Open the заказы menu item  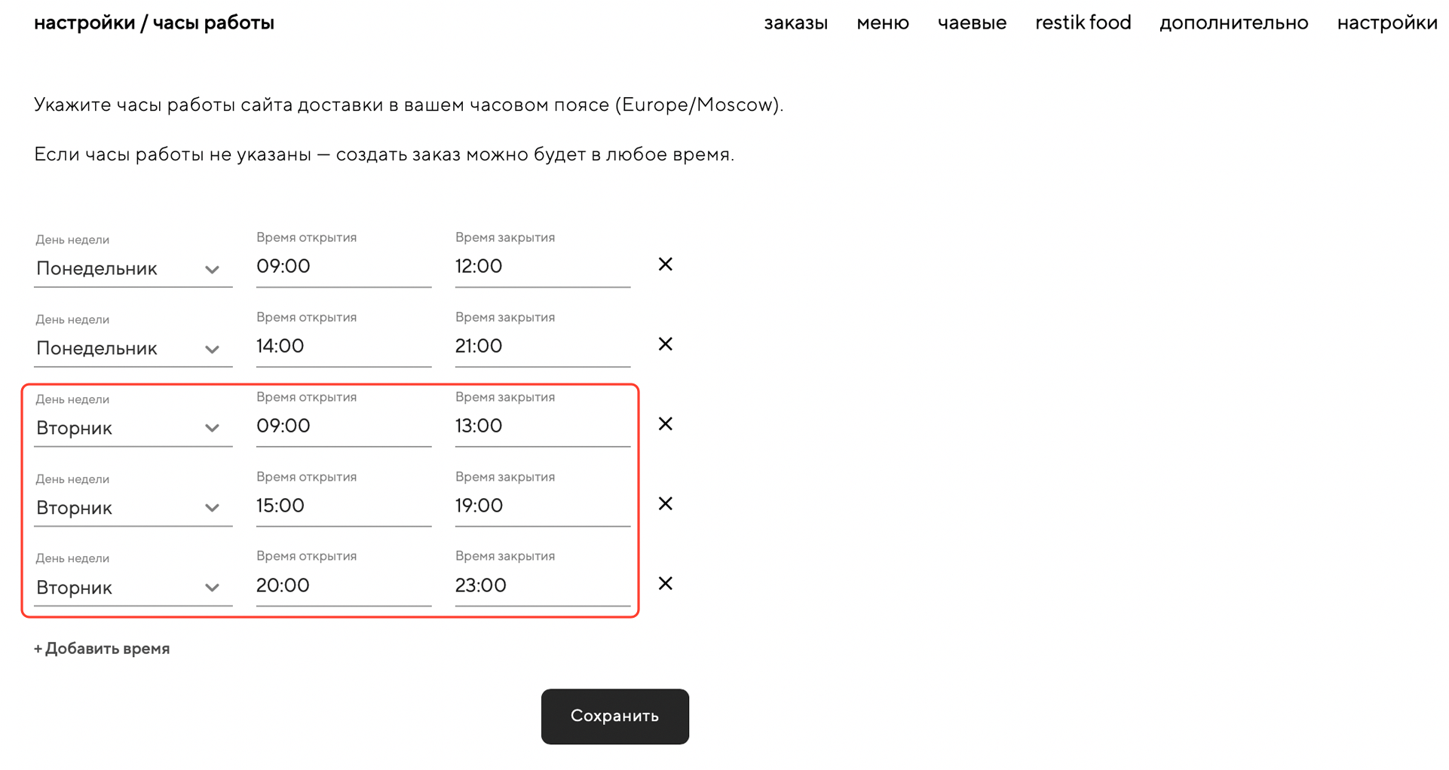[x=795, y=23]
